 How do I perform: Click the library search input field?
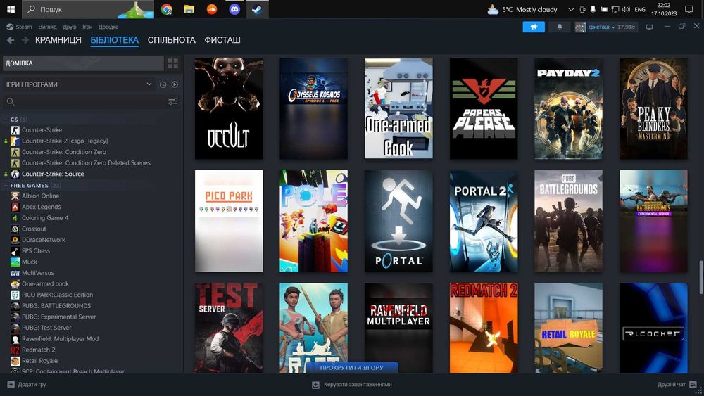point(91,102)
